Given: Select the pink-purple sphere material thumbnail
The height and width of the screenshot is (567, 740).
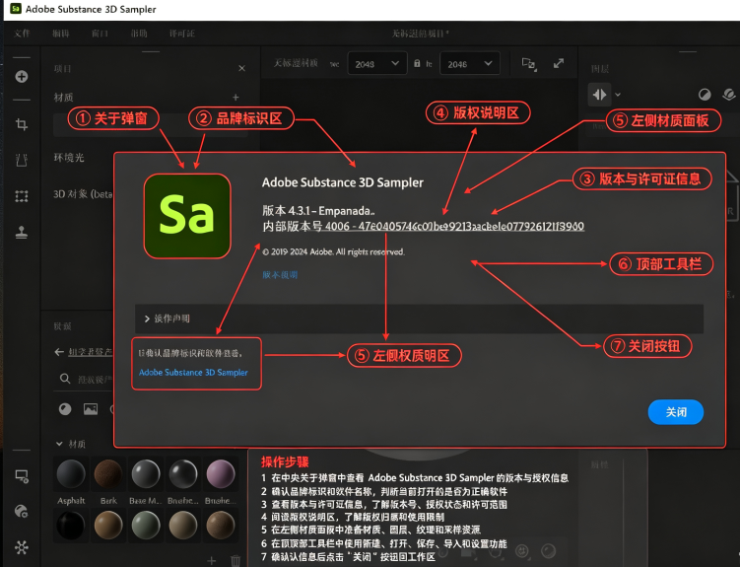Looking at the screenshot, I should click(221, 474).
